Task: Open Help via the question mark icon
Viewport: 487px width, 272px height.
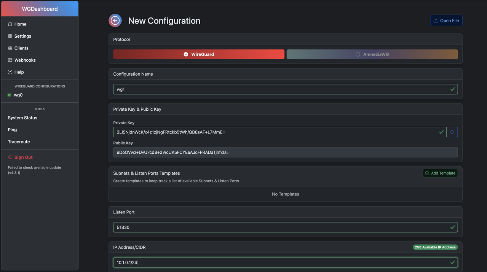Action: point(10,72)
